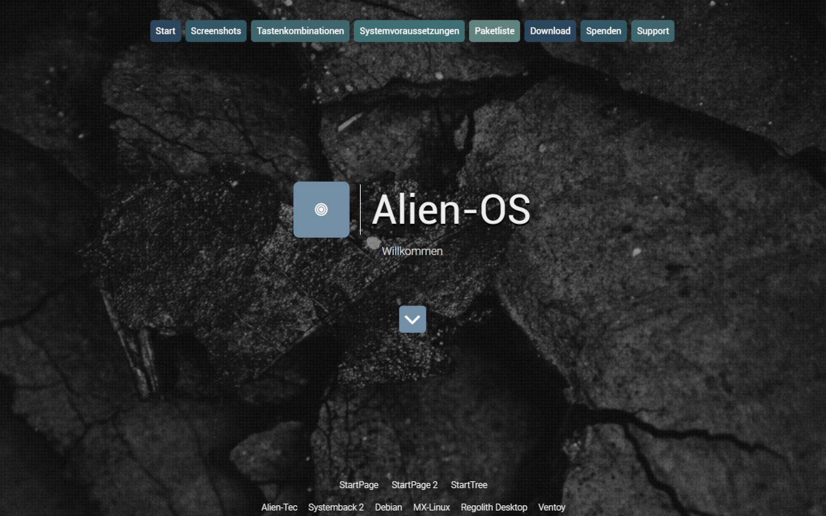Screen dimensions: 826x516
Task: Visit the Debian link
Action: coord(389,507)
